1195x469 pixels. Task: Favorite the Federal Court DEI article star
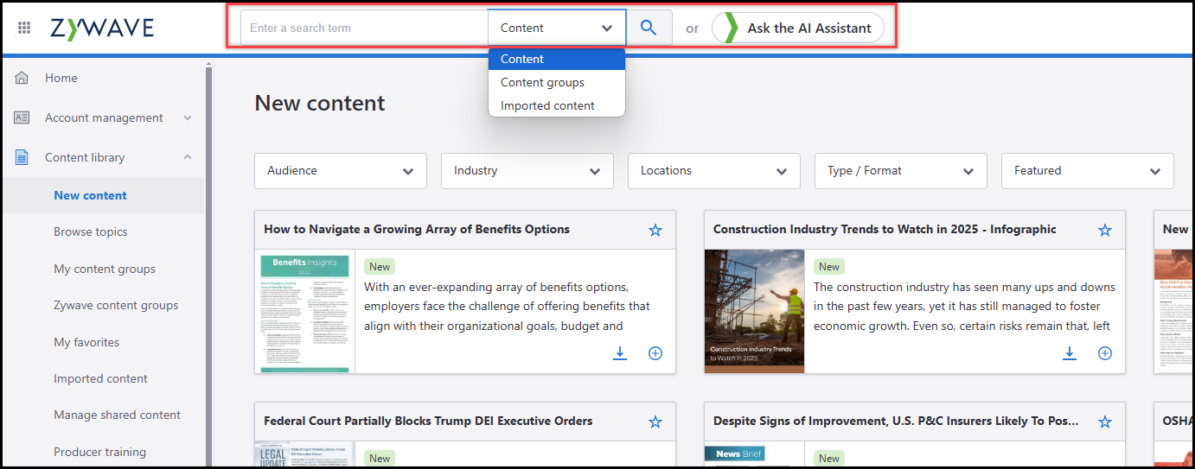pos(655,421)
